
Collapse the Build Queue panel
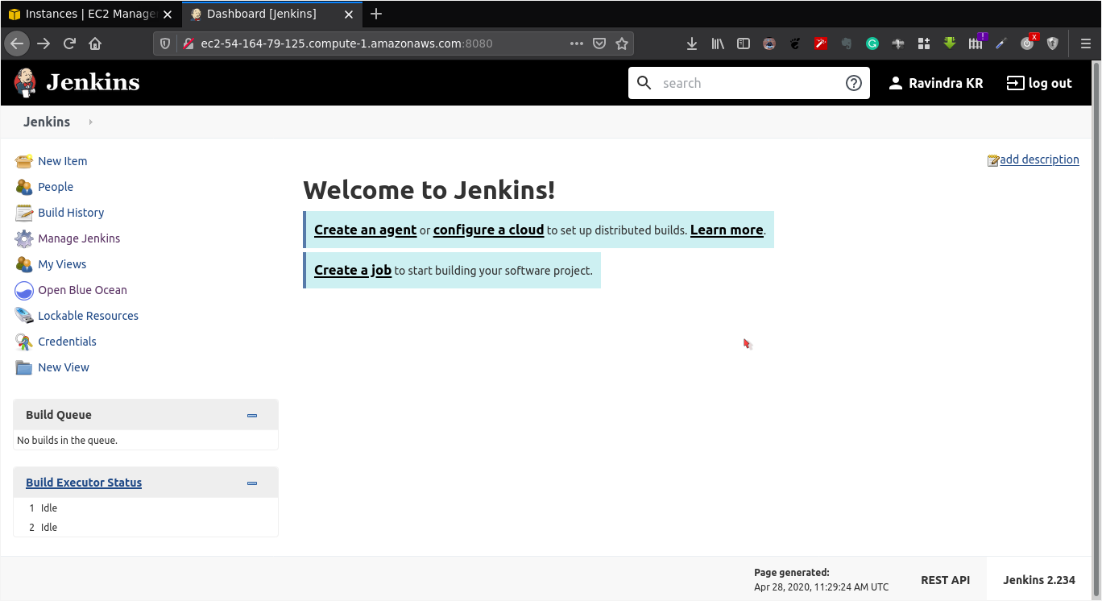pos(252,416)
